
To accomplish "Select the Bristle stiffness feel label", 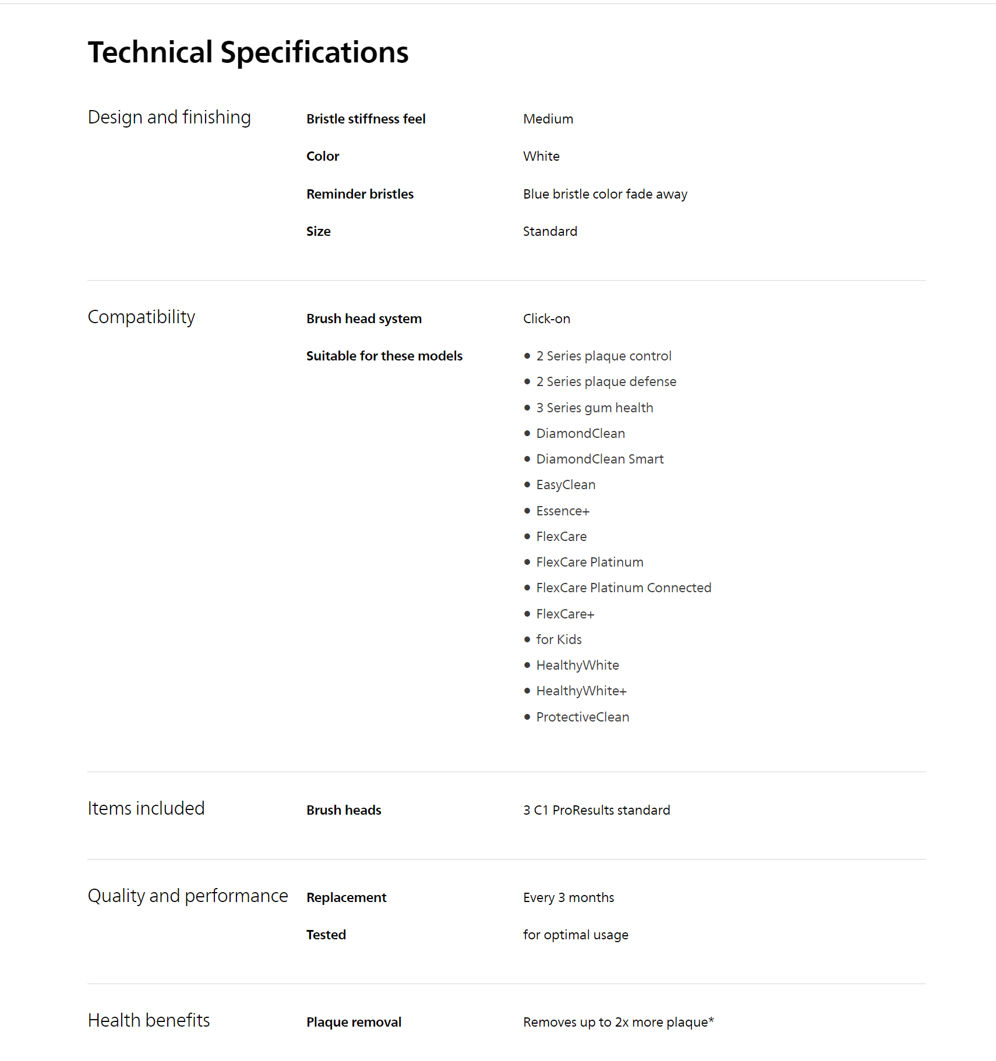I will (366, 119).
